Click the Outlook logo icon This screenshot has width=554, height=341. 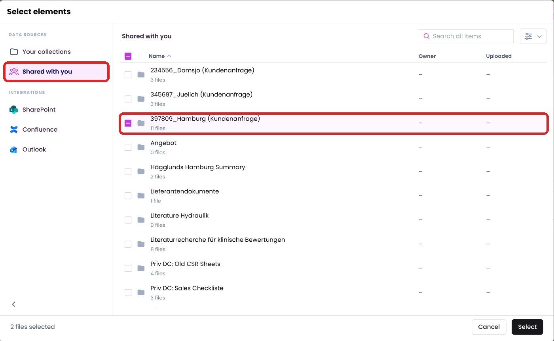pos(14,150)
